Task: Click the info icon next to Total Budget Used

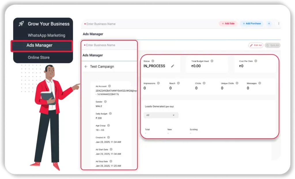Action: [x=212, y=61]
